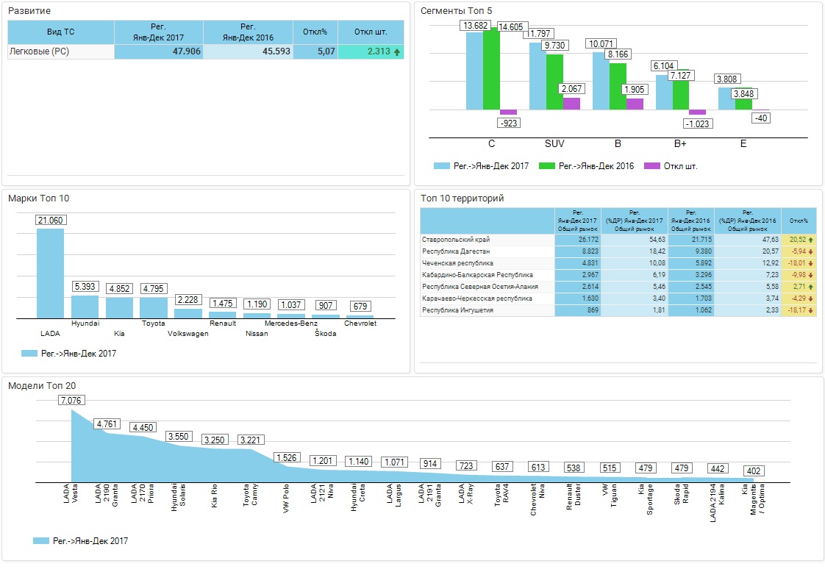Click the up arrow for Ставропольский край
The width and height of the screenshot is (825, 583).
810,240
